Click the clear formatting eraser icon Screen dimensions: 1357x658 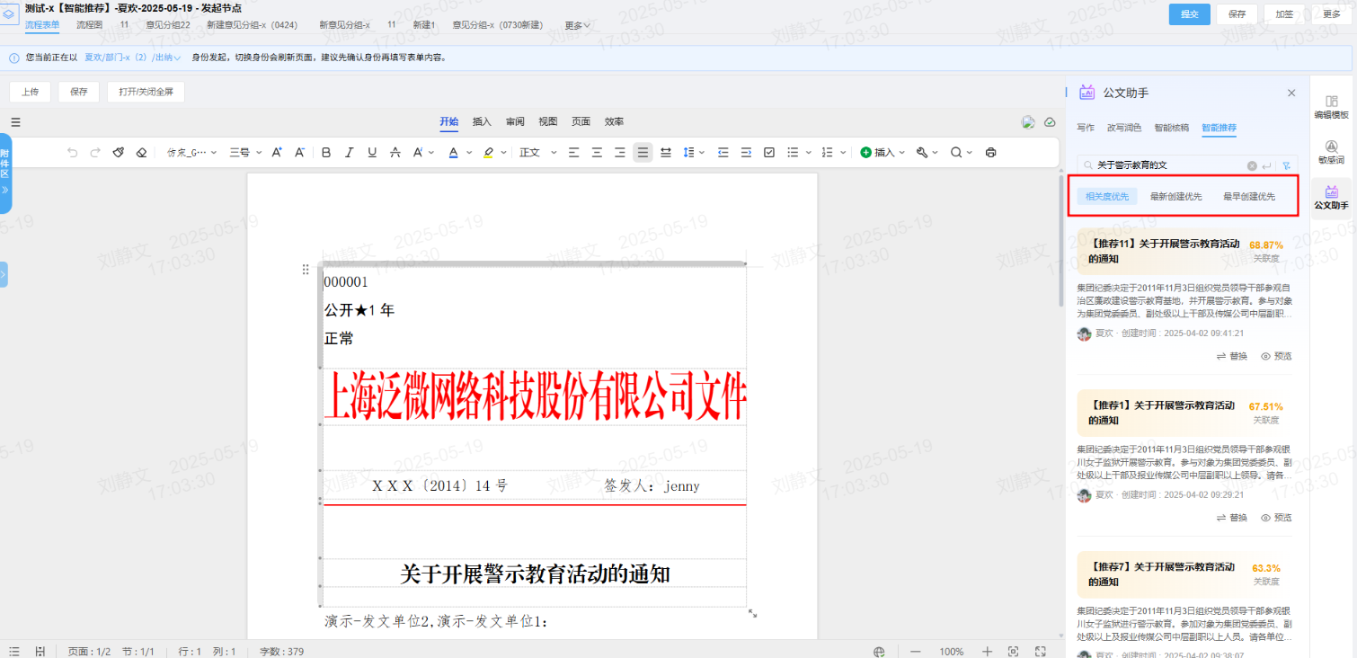[x=141, y=153]
